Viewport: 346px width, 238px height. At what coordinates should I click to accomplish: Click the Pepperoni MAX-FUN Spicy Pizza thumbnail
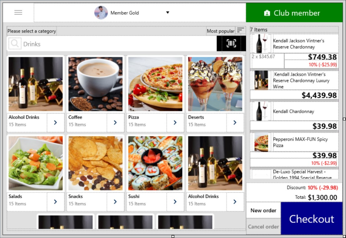[x=261, y=142]
